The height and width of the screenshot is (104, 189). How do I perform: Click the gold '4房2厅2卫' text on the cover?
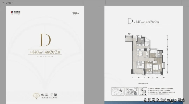pos(52,52)
